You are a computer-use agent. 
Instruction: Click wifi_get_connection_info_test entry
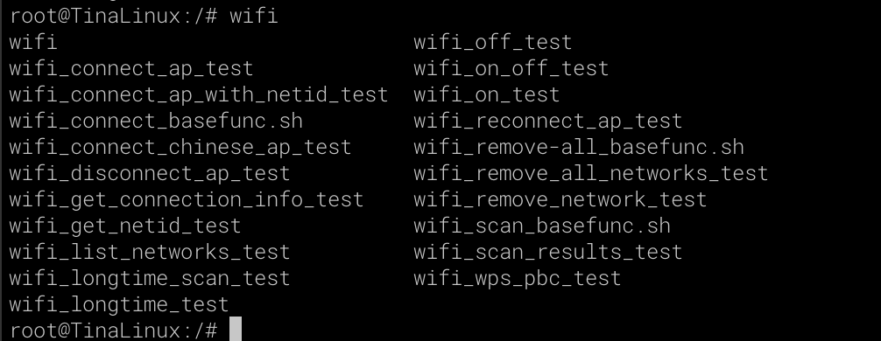pos(187,199)
